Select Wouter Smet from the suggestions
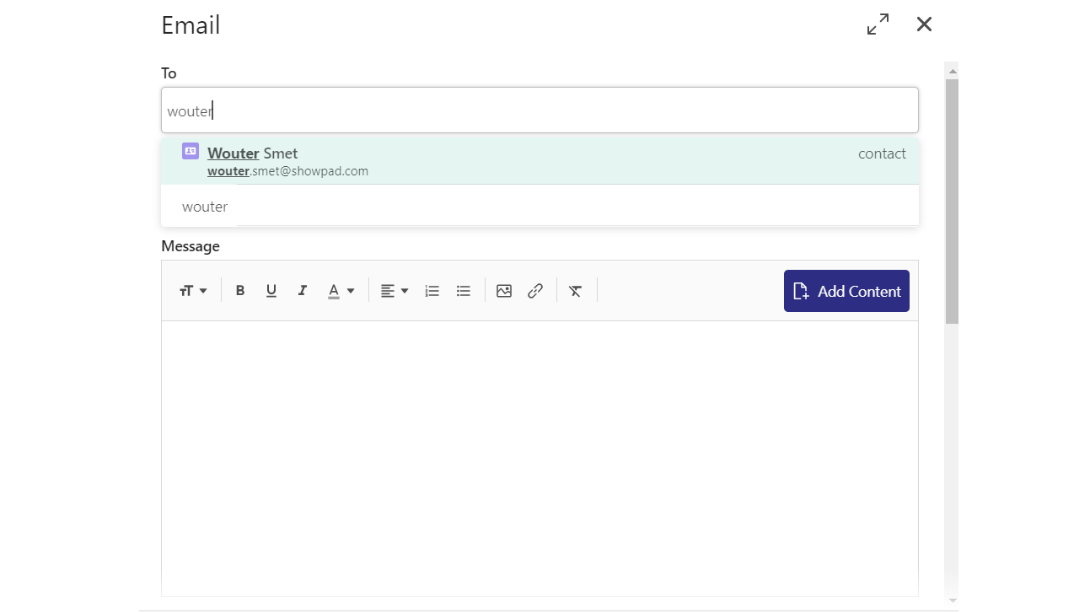The width and height of the screenshot is (1090, 613). pyautogui.click(x=252, y=153)
